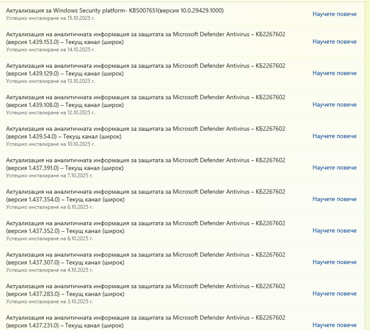The height and width of the screenshot is (330, 370).
Task: Select text '(версия 1.439.129.0) – Текущ канал (широк)'
Action: tap(65, 73)
